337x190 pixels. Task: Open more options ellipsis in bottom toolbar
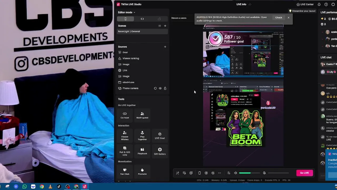click(x=220, y=173)
